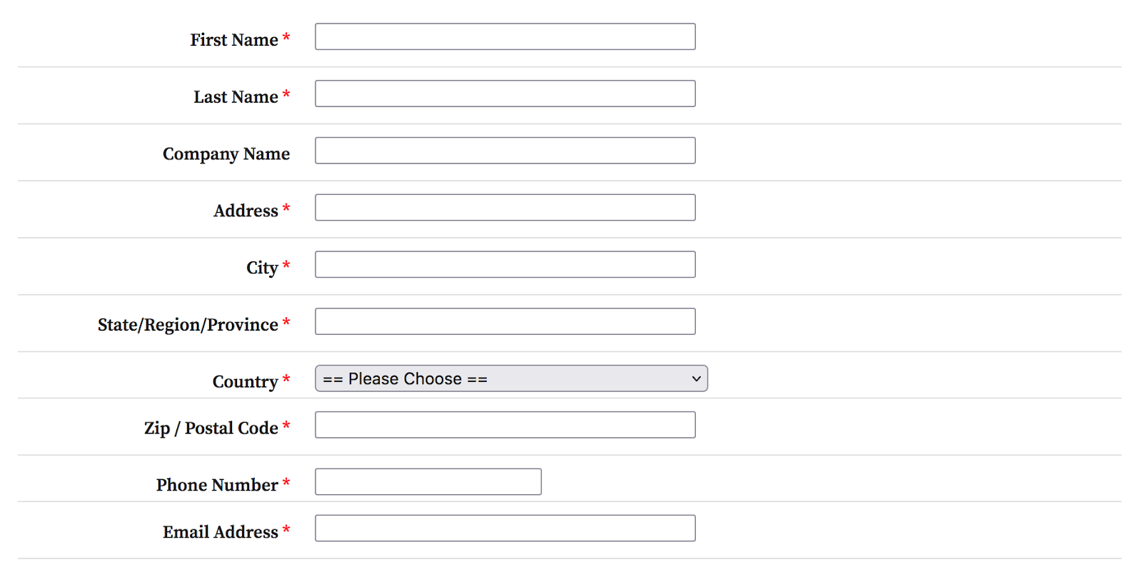Click the "First Name" label text

click(234, 40)
